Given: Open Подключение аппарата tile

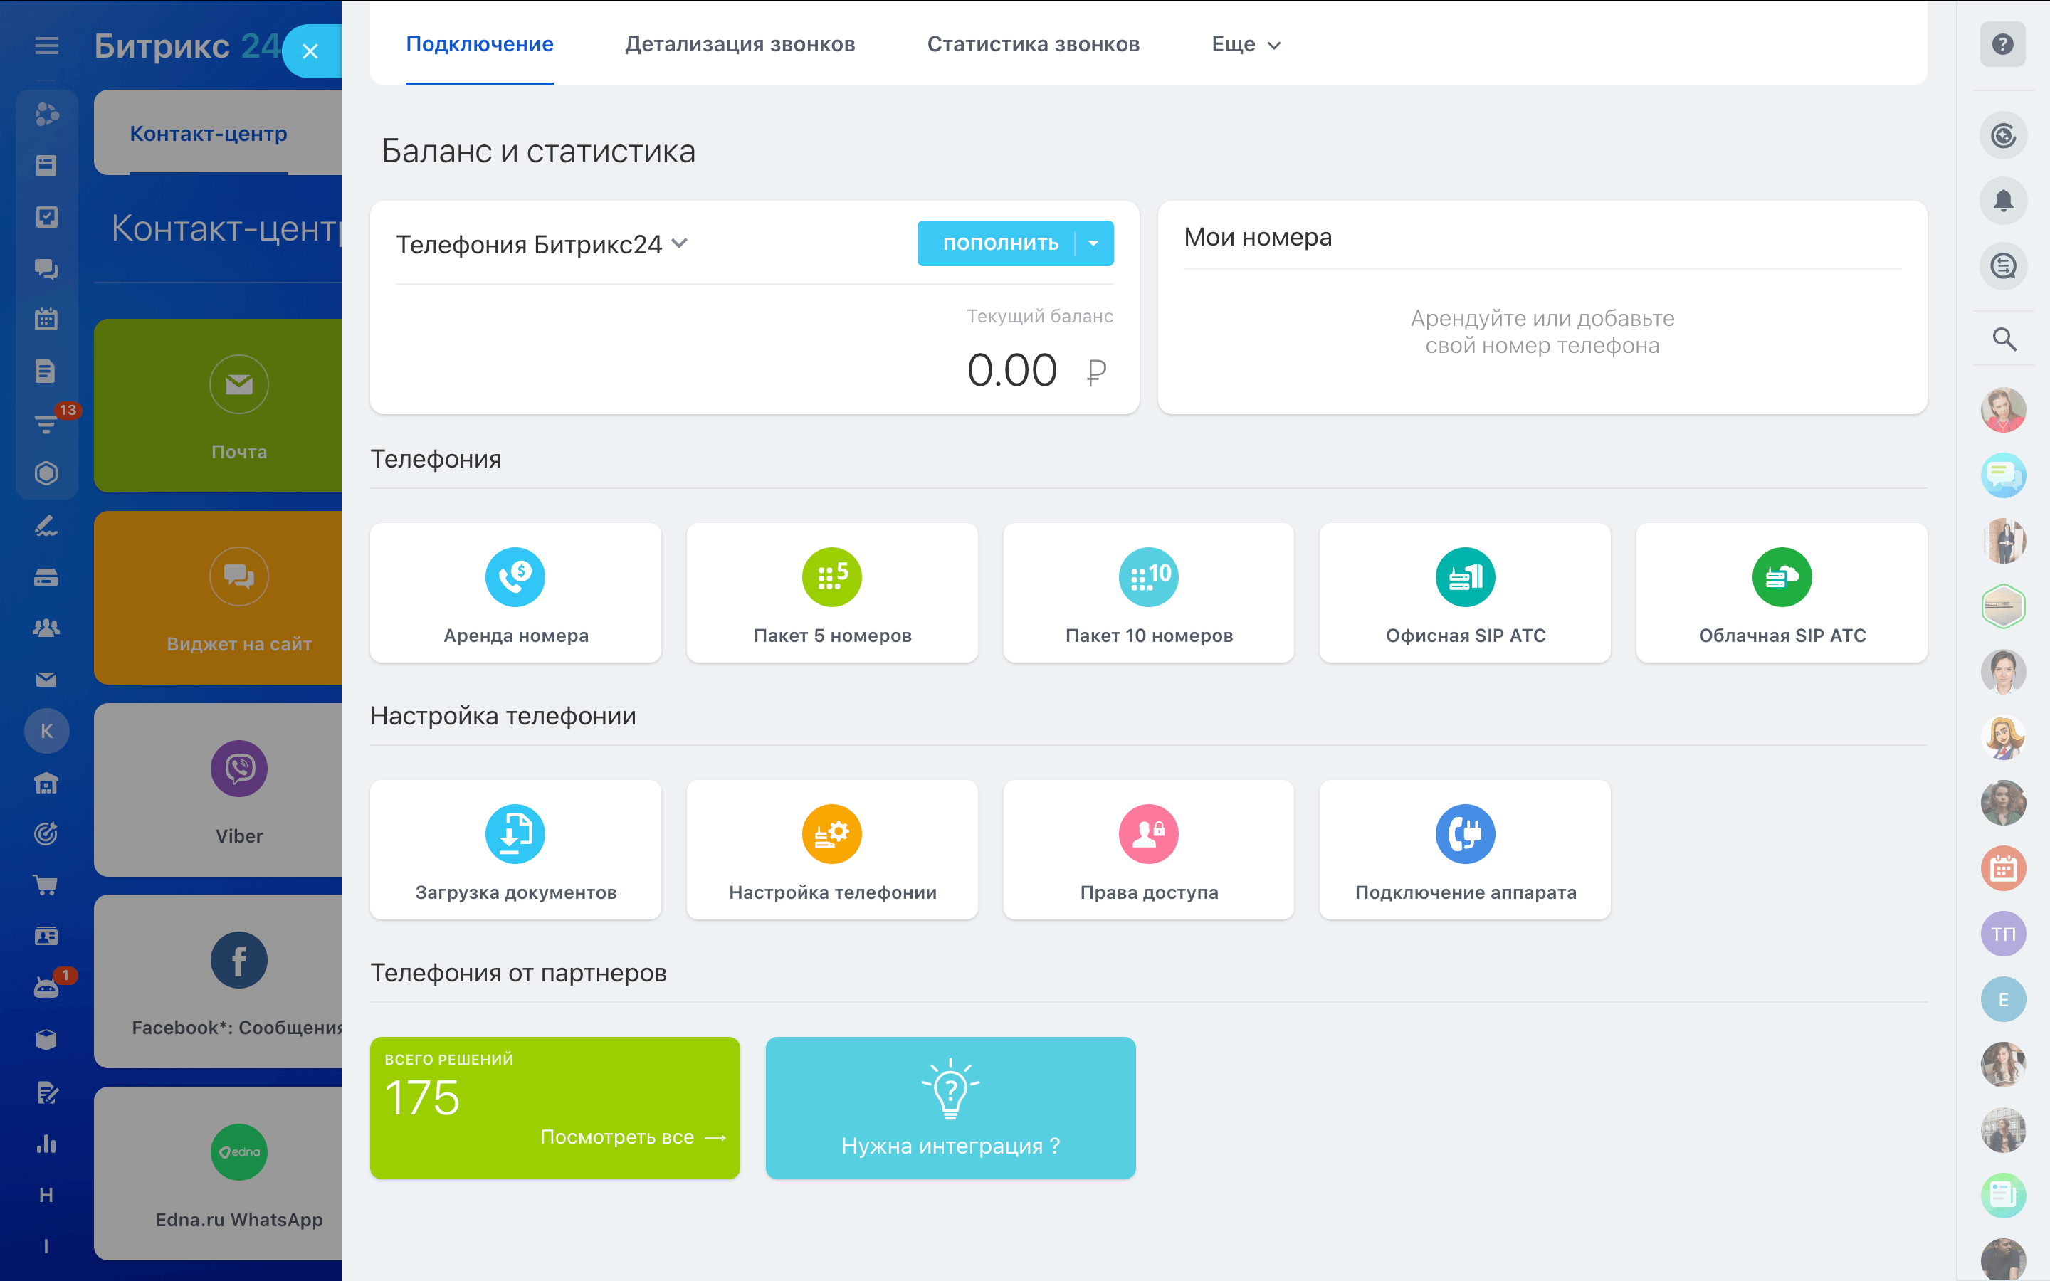Looking at the screenshot, I should point(1466,850).
